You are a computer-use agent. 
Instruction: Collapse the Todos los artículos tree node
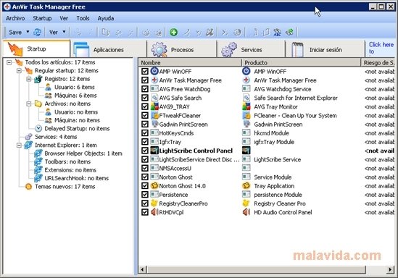pos(9,62)
